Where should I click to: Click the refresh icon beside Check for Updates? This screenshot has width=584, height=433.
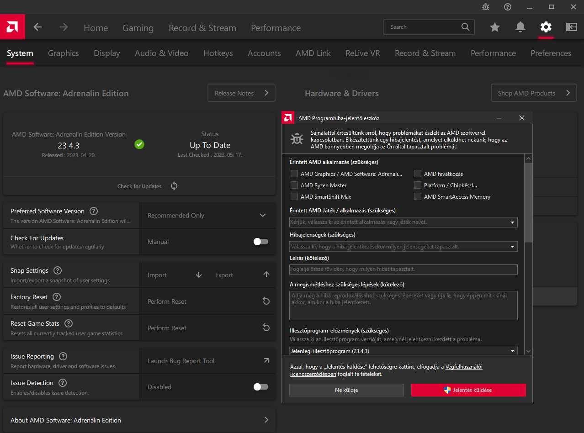click(174, 186)
